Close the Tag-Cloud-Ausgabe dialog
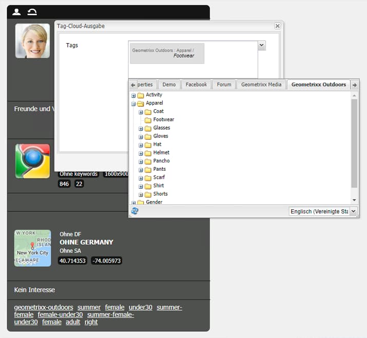This screenshot has height=338, width=367. tap(277, 26)
